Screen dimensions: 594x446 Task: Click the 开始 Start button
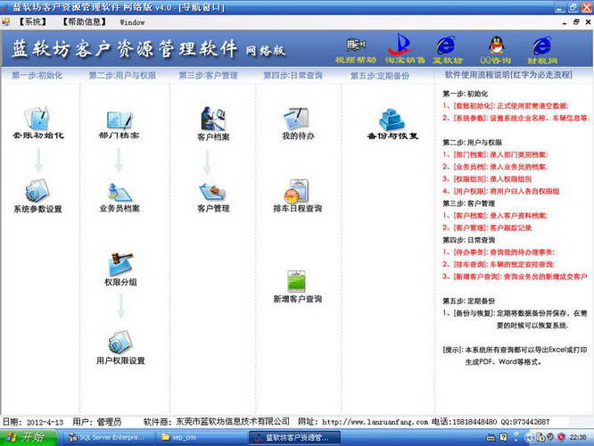pyautogui.click(x=28, y=438)
